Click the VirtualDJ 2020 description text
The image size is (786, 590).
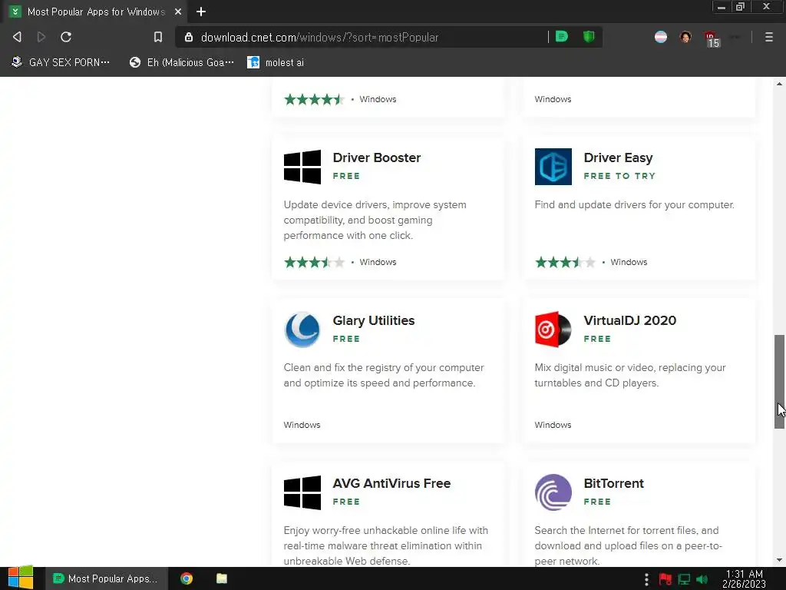(630, 375)
